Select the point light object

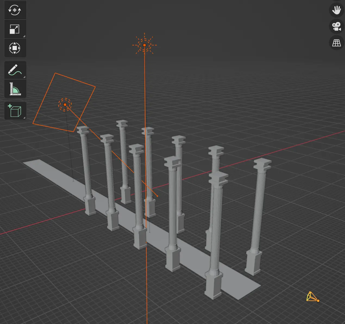click(x=145, y=45)
